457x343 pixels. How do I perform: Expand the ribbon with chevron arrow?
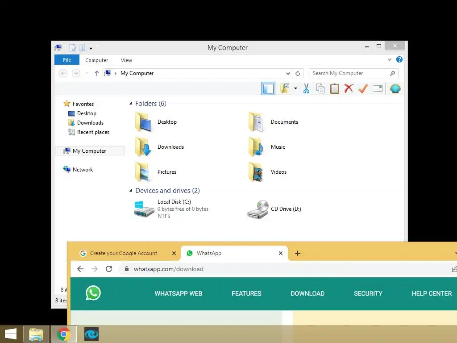click(389, 59)
